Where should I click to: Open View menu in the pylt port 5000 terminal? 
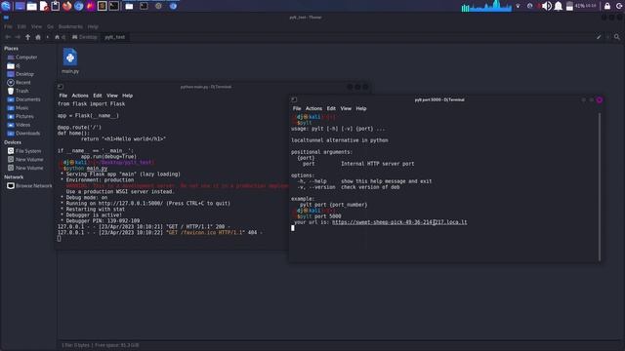(346, 108)
